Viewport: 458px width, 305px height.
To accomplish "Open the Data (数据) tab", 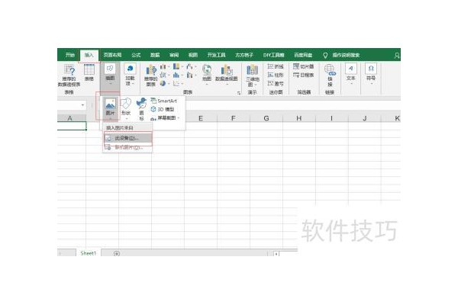I will coord(155,55).
